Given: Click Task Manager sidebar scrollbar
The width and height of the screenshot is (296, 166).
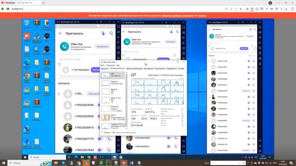Looking at the screenshot, I should pos(126,101).
